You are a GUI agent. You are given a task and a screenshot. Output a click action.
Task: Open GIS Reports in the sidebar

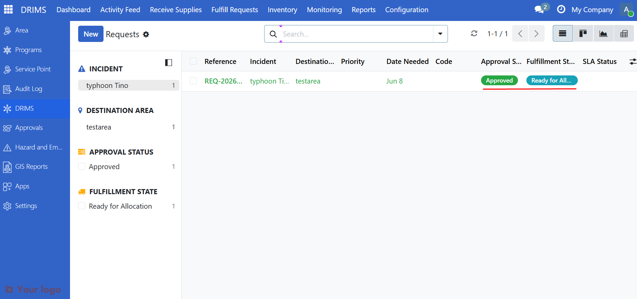tap(35, 167)
